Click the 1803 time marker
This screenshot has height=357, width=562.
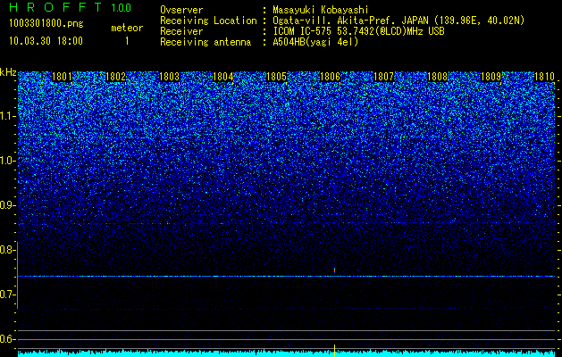tap(169, 77)
